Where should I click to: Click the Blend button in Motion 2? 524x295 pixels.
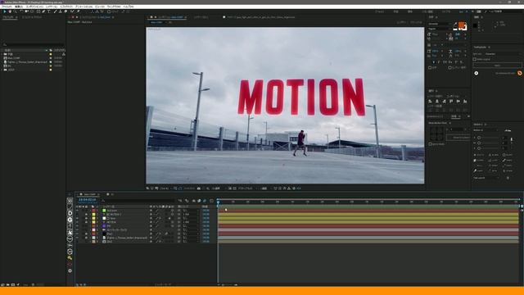(495, 155)
